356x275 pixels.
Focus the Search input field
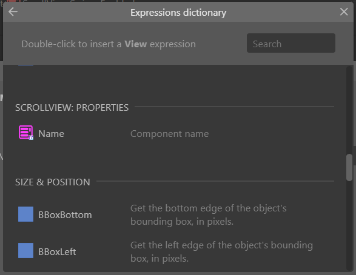291,43
